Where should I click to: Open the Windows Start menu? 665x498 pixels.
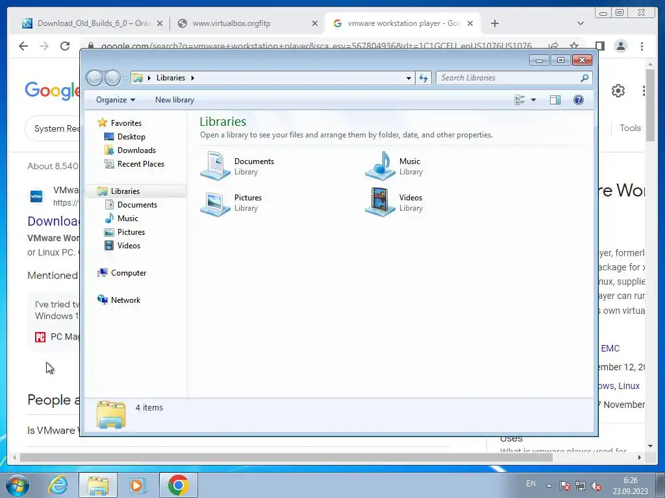pyautogui.click(x=18, y=485)
